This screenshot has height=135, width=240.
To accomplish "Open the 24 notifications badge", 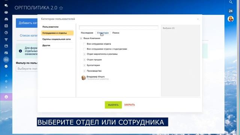I will [x=231, y=11].
